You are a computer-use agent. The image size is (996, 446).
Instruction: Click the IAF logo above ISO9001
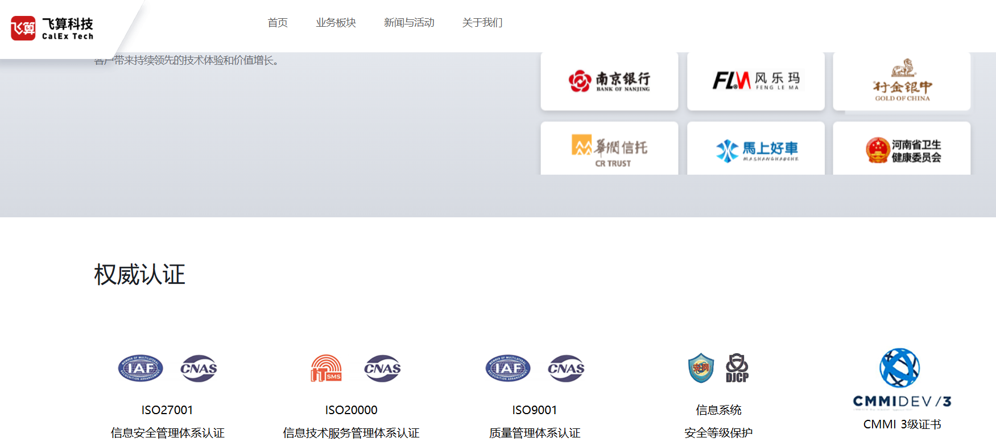click(508, 369)
